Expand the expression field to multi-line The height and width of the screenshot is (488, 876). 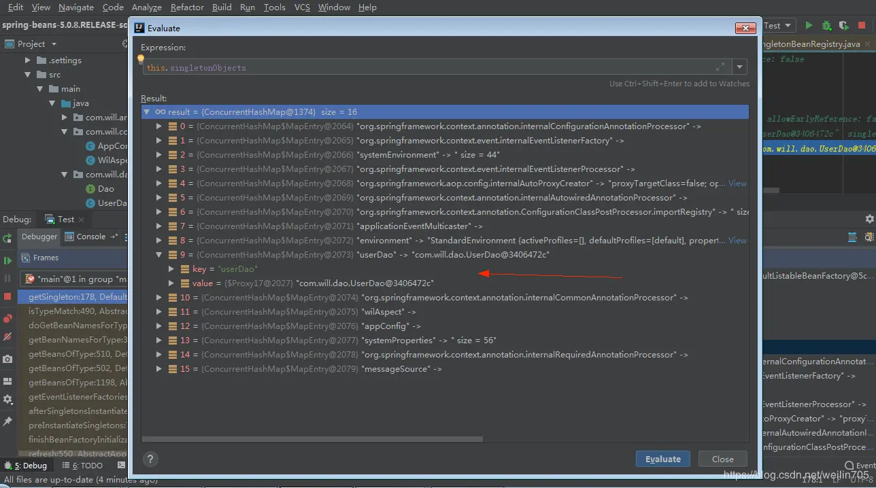(x=720, y=67)
